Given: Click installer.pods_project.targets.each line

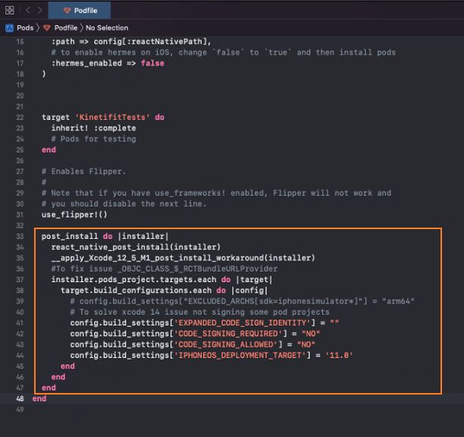Looking at the screenshot, I should 161,279.
